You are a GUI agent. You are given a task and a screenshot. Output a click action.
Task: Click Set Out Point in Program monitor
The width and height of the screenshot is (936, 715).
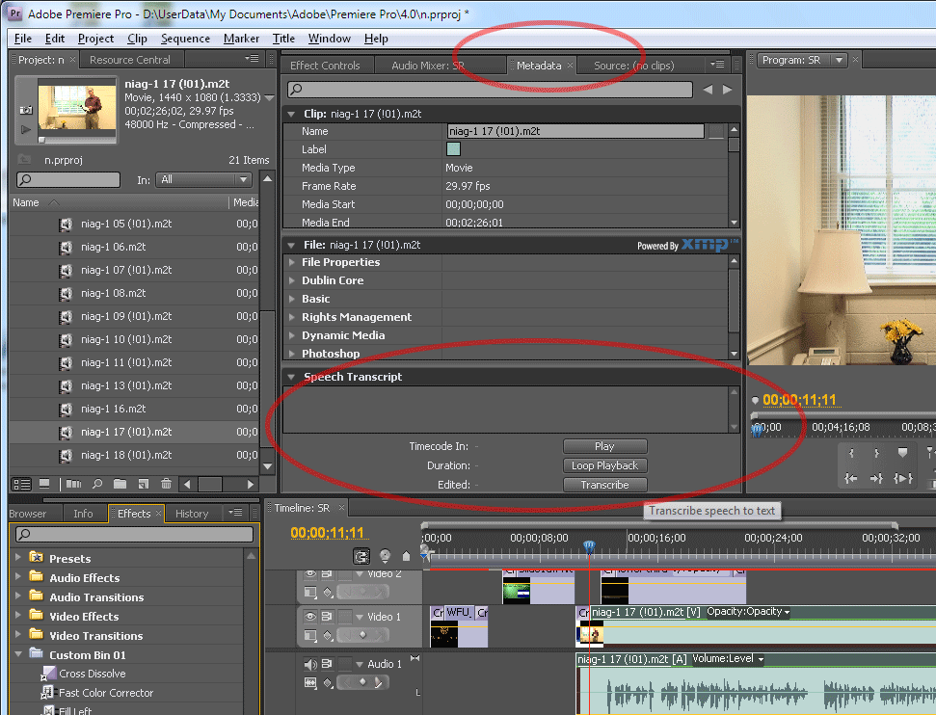[876, 453]
